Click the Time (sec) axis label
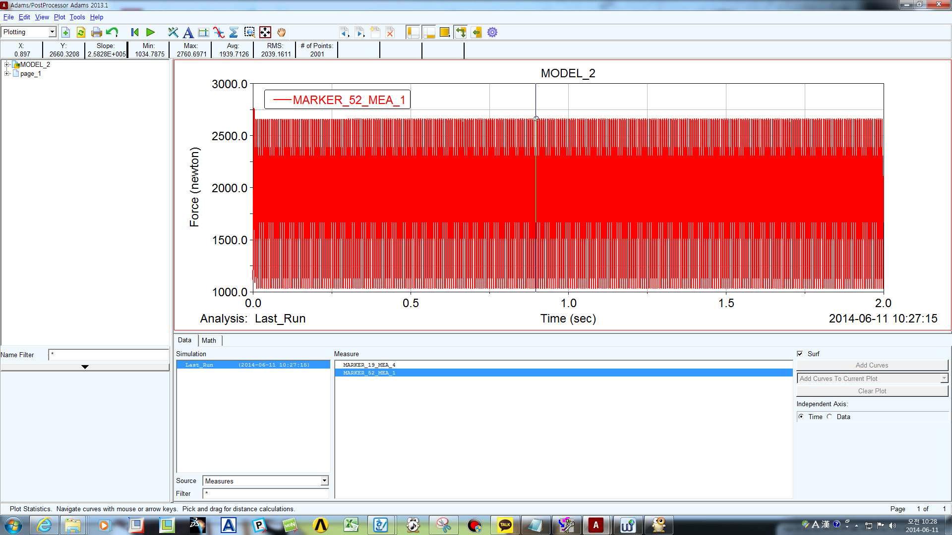Viewport: 952px width, 535px height. click(568, 319)
